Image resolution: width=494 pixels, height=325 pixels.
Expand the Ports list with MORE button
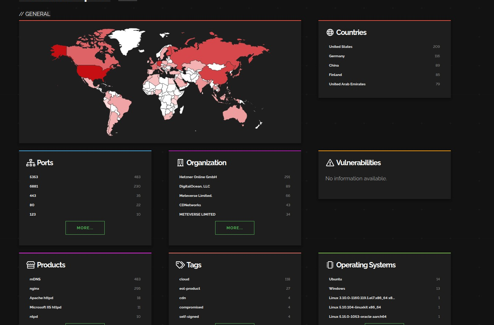85,228
